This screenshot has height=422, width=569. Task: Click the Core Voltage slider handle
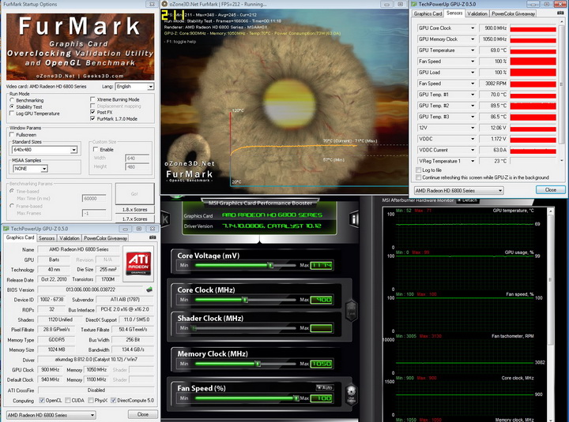tap(270, 265)
